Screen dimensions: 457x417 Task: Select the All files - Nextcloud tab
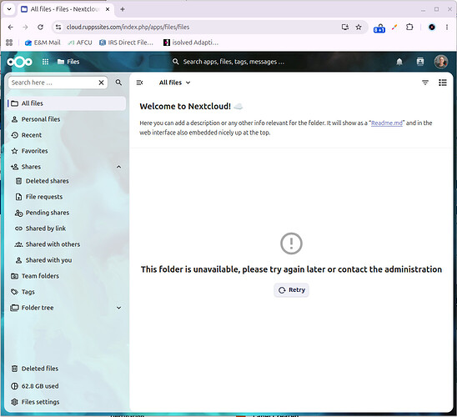click(x=65, y=9)
